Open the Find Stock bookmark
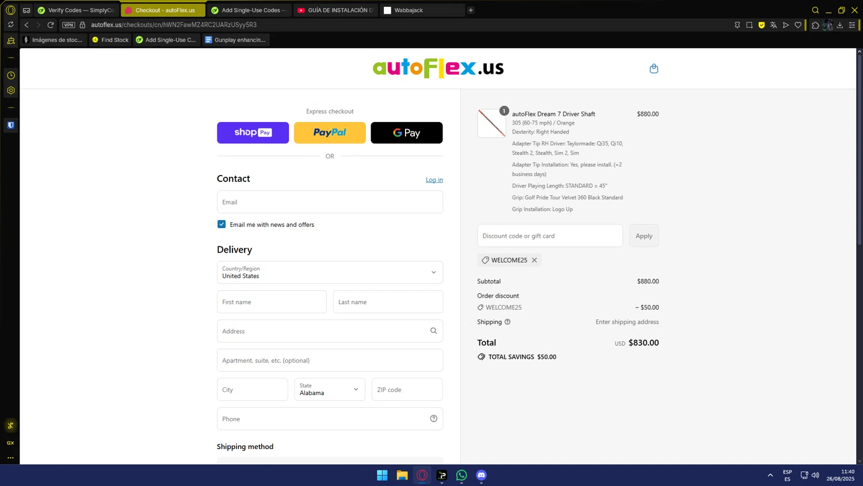 click(110, 40)
